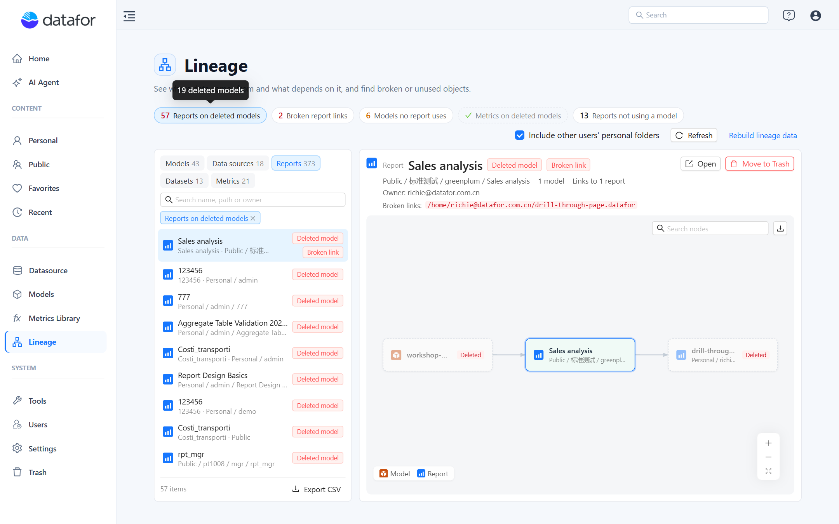Select Report Design Basics row
839x524 pixels.
pos(252,380)
